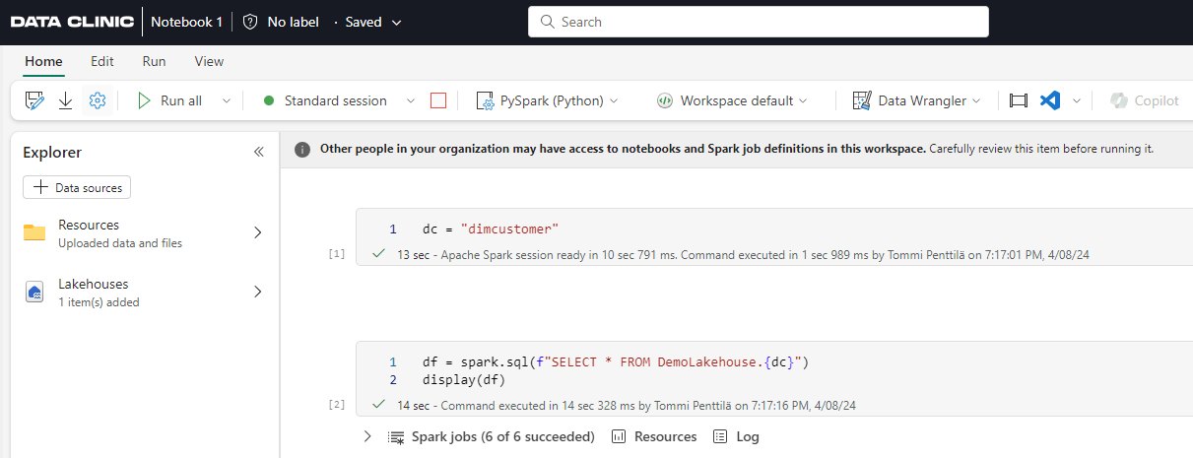Switch to the Run tab
This screenshot has width=1193, height=458.
point(154,61)
